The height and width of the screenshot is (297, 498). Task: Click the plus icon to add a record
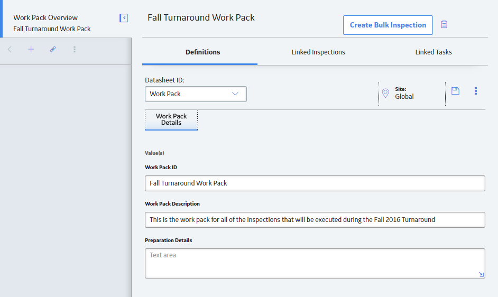pos(31,49)
